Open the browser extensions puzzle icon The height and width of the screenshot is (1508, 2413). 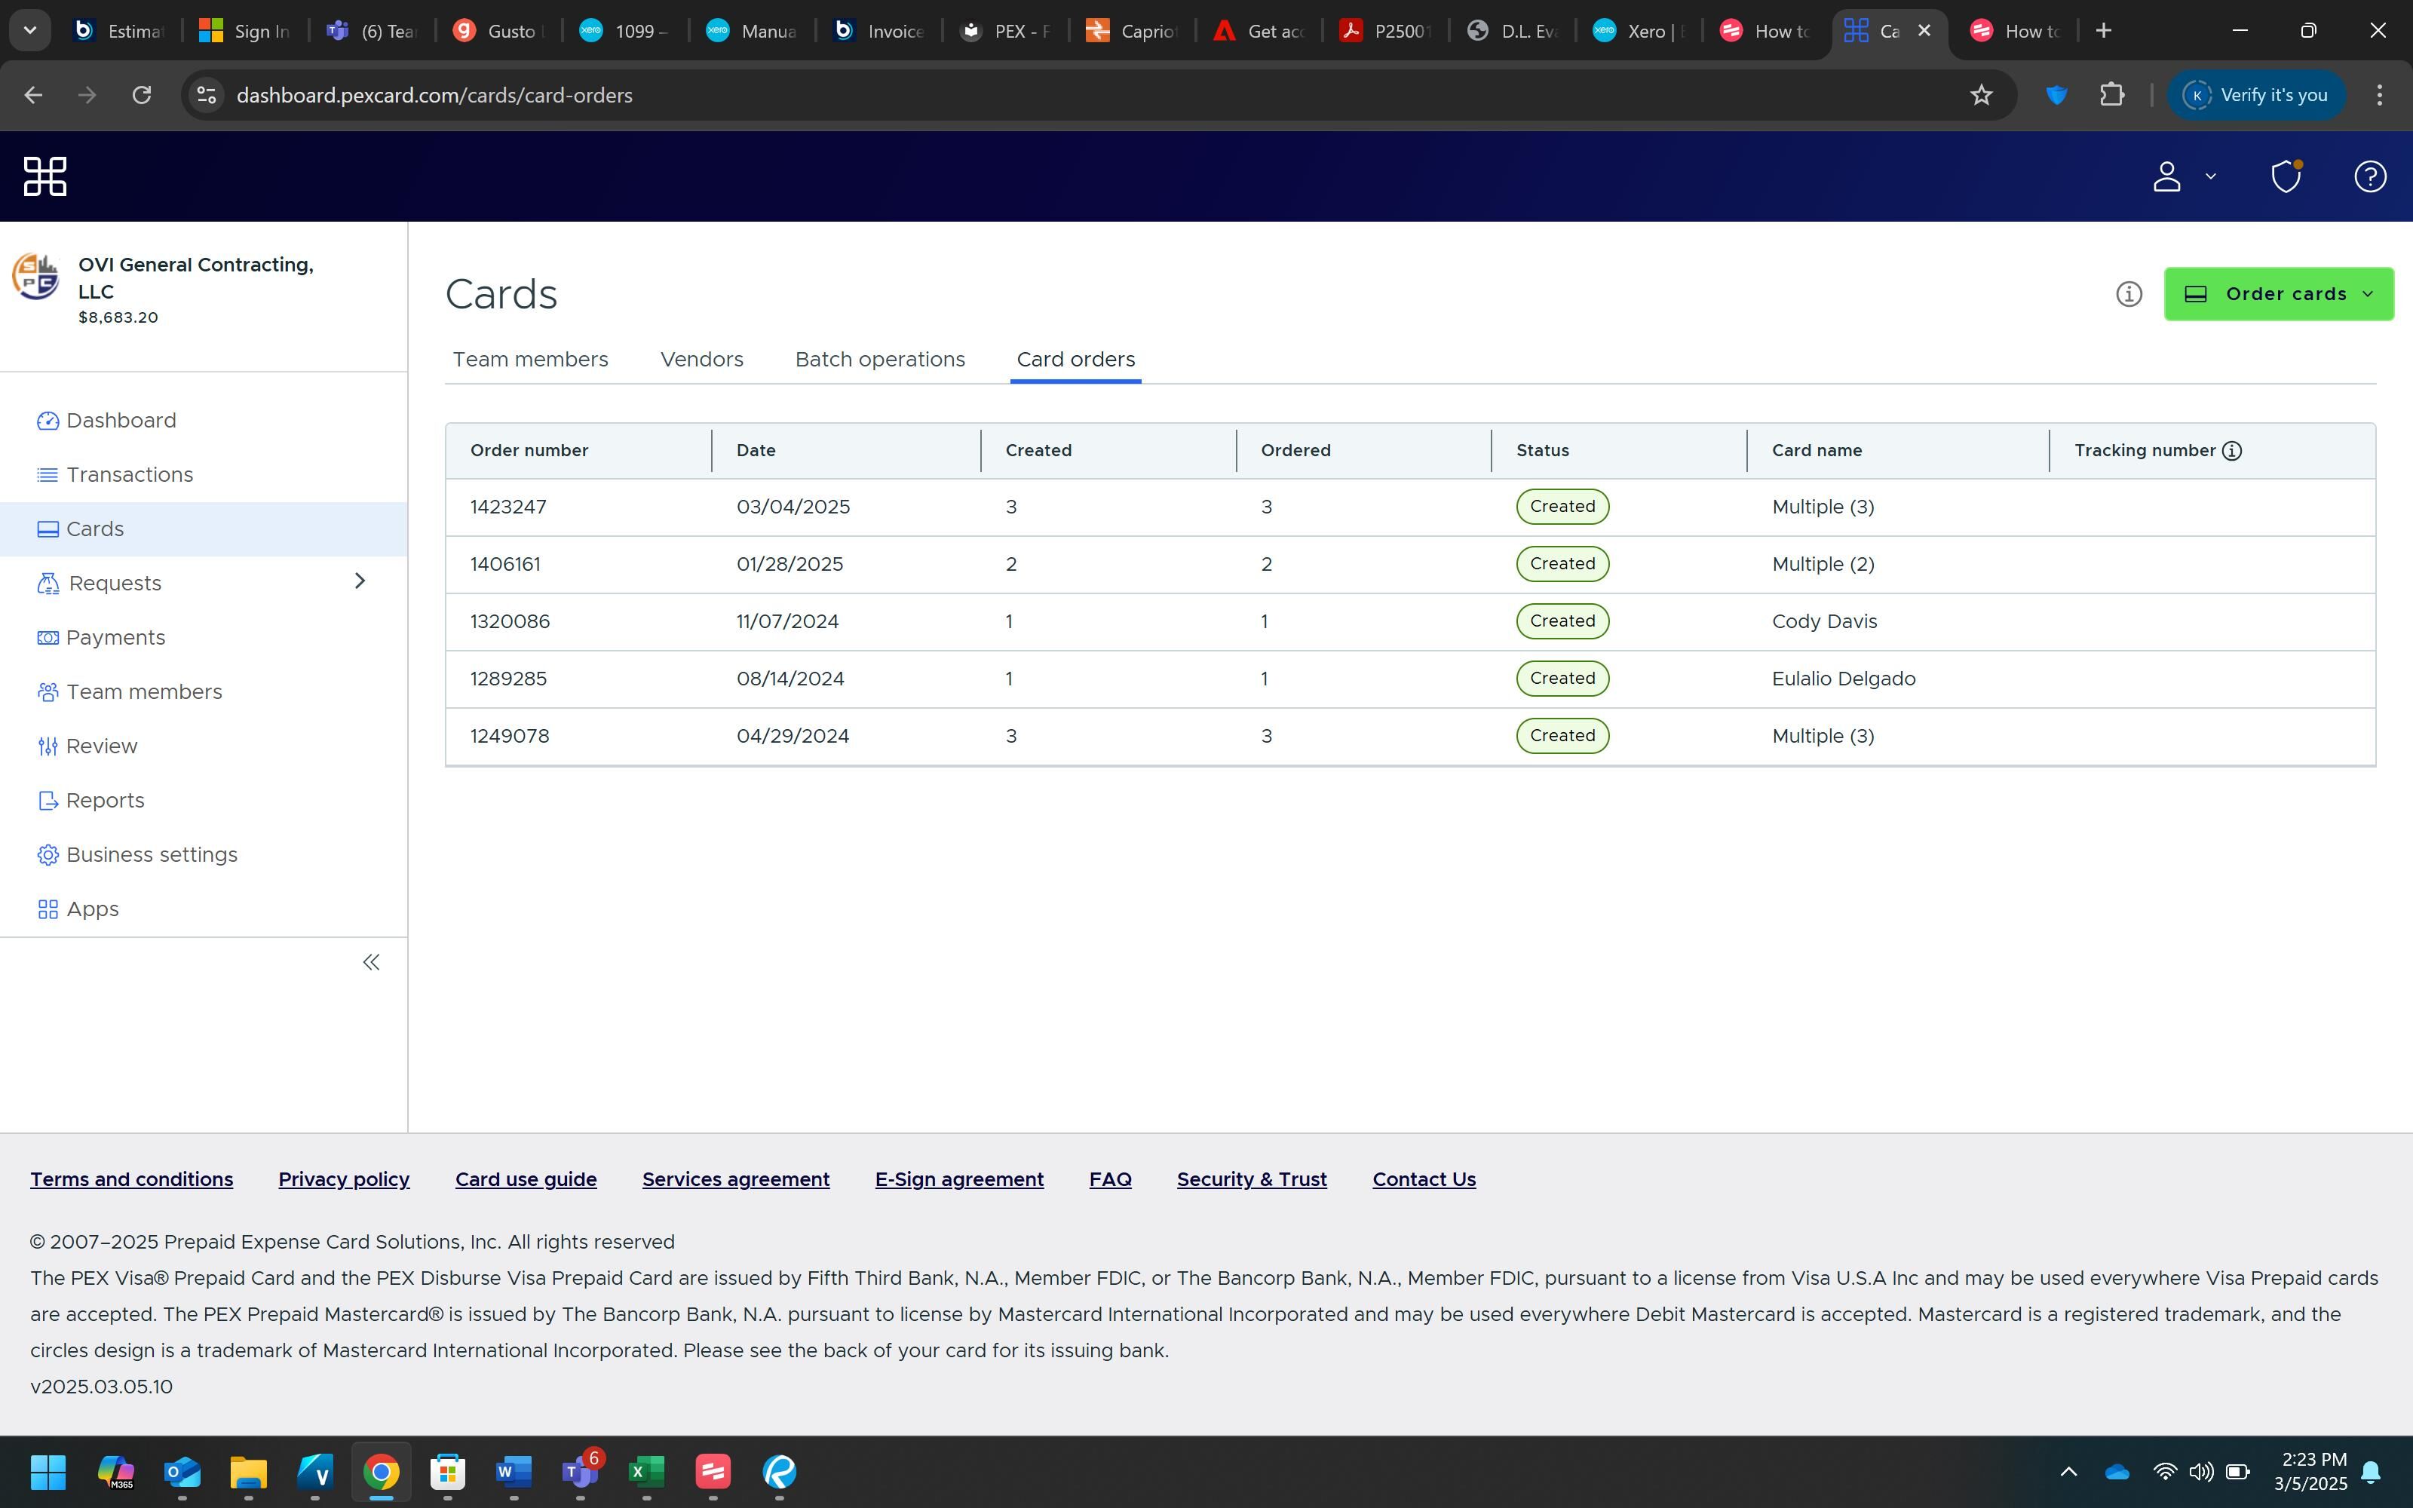click(2111, 95)
